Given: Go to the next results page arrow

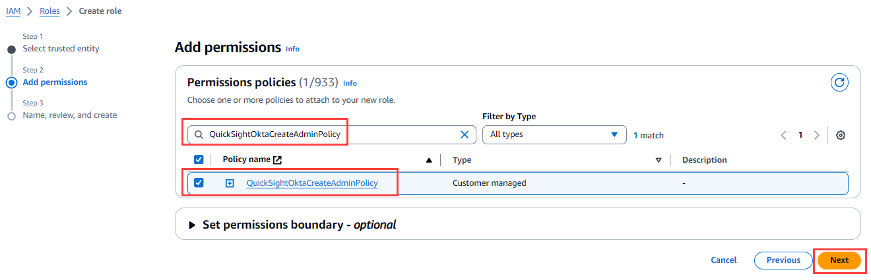Looking at the screenshot, I should coord(817,135).
